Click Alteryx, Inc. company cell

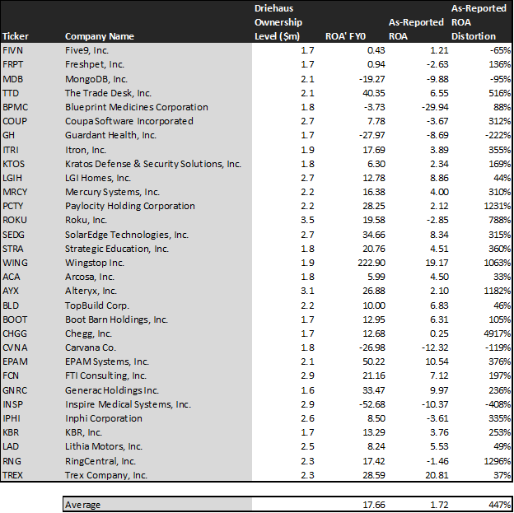coord(91,291)
